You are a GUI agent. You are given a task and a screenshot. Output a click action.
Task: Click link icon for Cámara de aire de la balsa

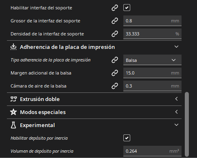[115, 86]
